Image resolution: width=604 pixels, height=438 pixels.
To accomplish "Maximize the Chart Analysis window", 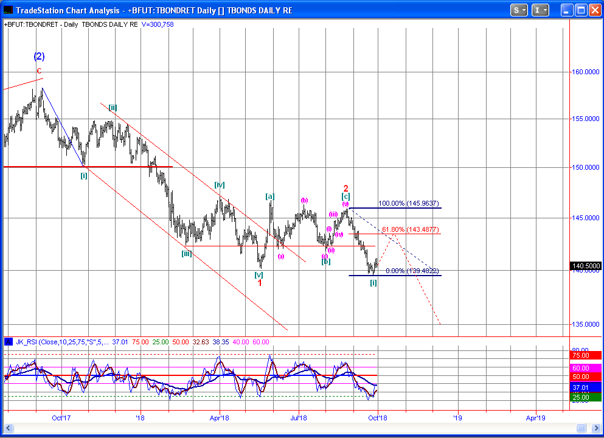I will [x=581, y=10].
